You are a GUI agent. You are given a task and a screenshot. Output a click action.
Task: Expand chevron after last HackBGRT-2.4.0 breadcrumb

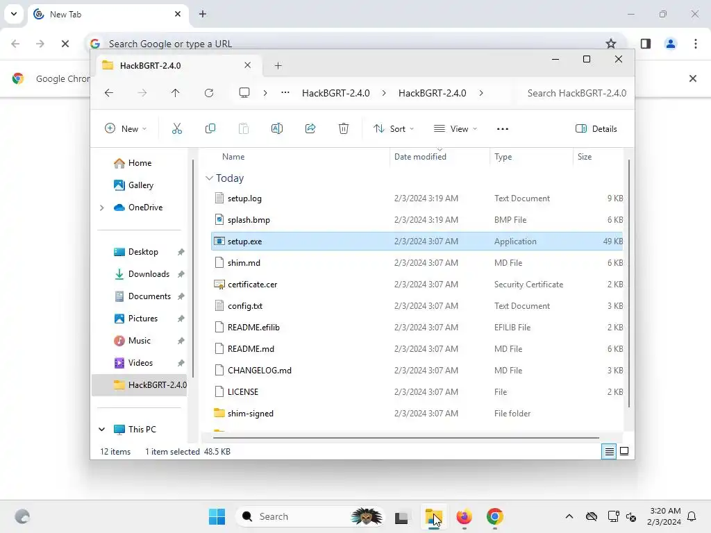tap(481, 93)
